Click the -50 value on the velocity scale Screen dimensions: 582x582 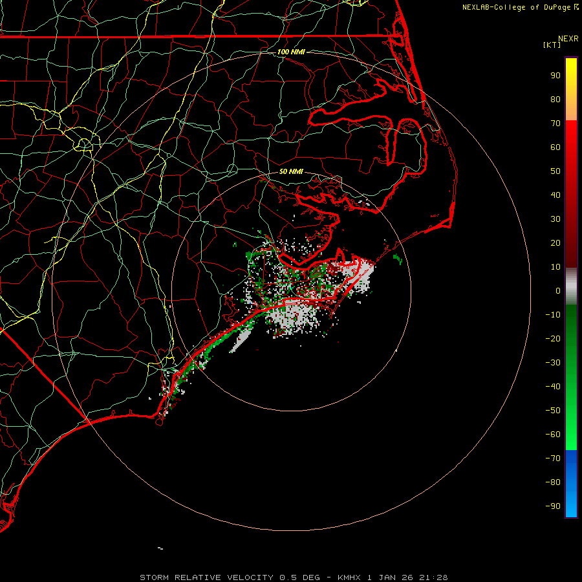pyautogui.click(x=553, y=411)
